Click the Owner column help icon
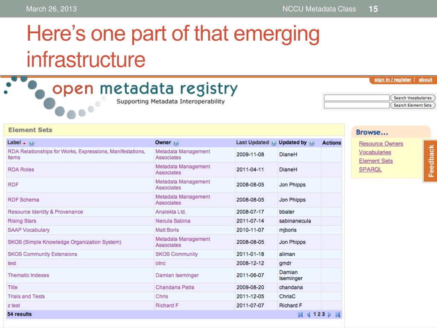Image resolution: width=437 pixels, height=328 pixels. click(x=176, y=143)
